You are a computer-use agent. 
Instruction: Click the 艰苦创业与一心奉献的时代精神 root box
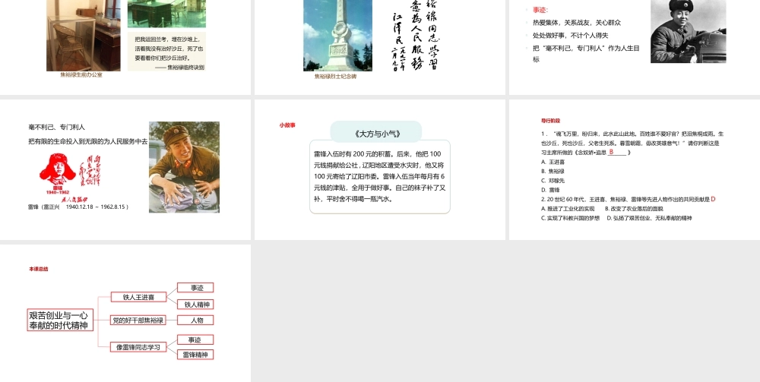pyautogui.click(x=60, y=320)
